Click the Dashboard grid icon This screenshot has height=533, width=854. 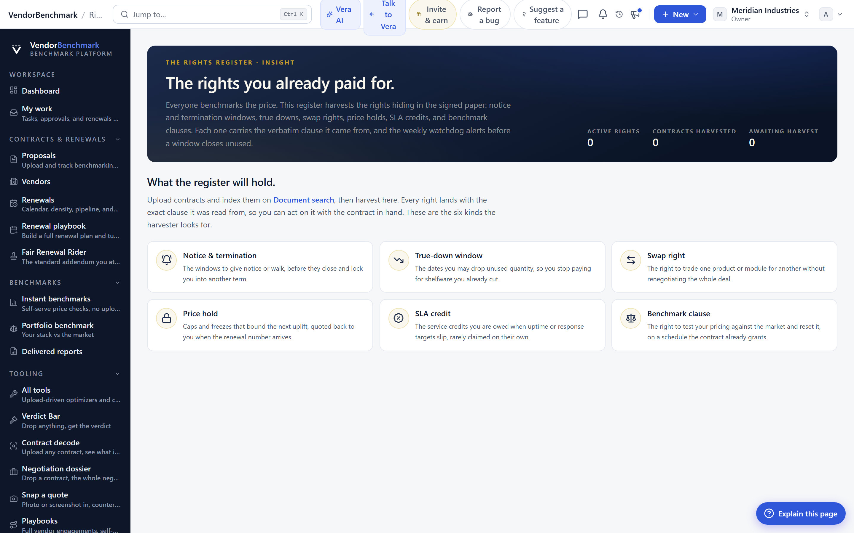[x=13, y=90]
